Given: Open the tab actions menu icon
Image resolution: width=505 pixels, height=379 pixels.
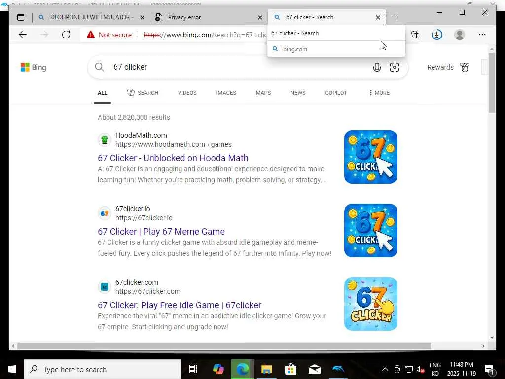Looking at the screenshot, I should 21,17.
